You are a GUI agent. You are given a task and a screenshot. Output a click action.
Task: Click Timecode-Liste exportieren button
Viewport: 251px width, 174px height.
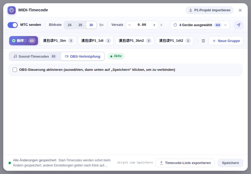[185, 163]
